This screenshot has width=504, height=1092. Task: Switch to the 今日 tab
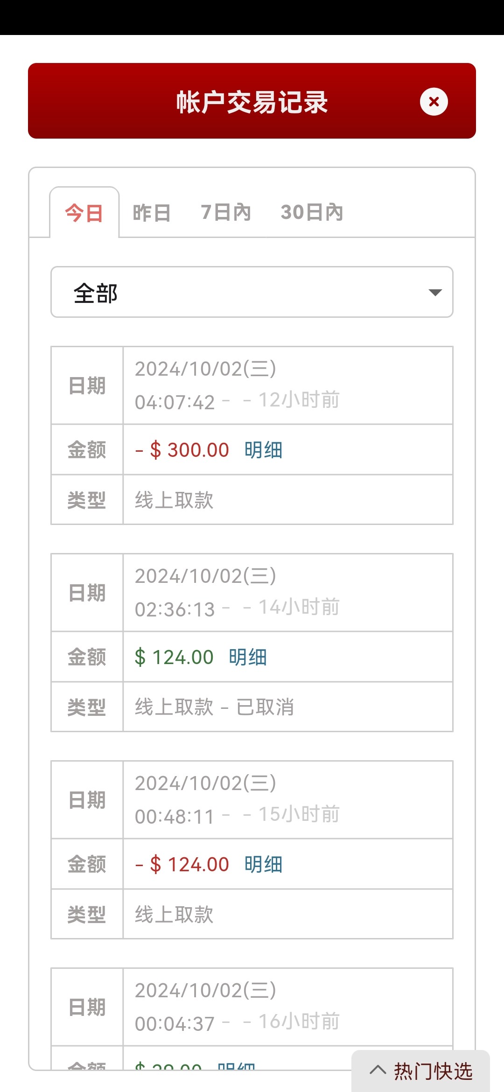coord(84,213)
